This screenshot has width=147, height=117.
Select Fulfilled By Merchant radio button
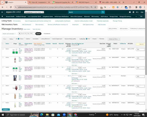(x=98, y=39)
